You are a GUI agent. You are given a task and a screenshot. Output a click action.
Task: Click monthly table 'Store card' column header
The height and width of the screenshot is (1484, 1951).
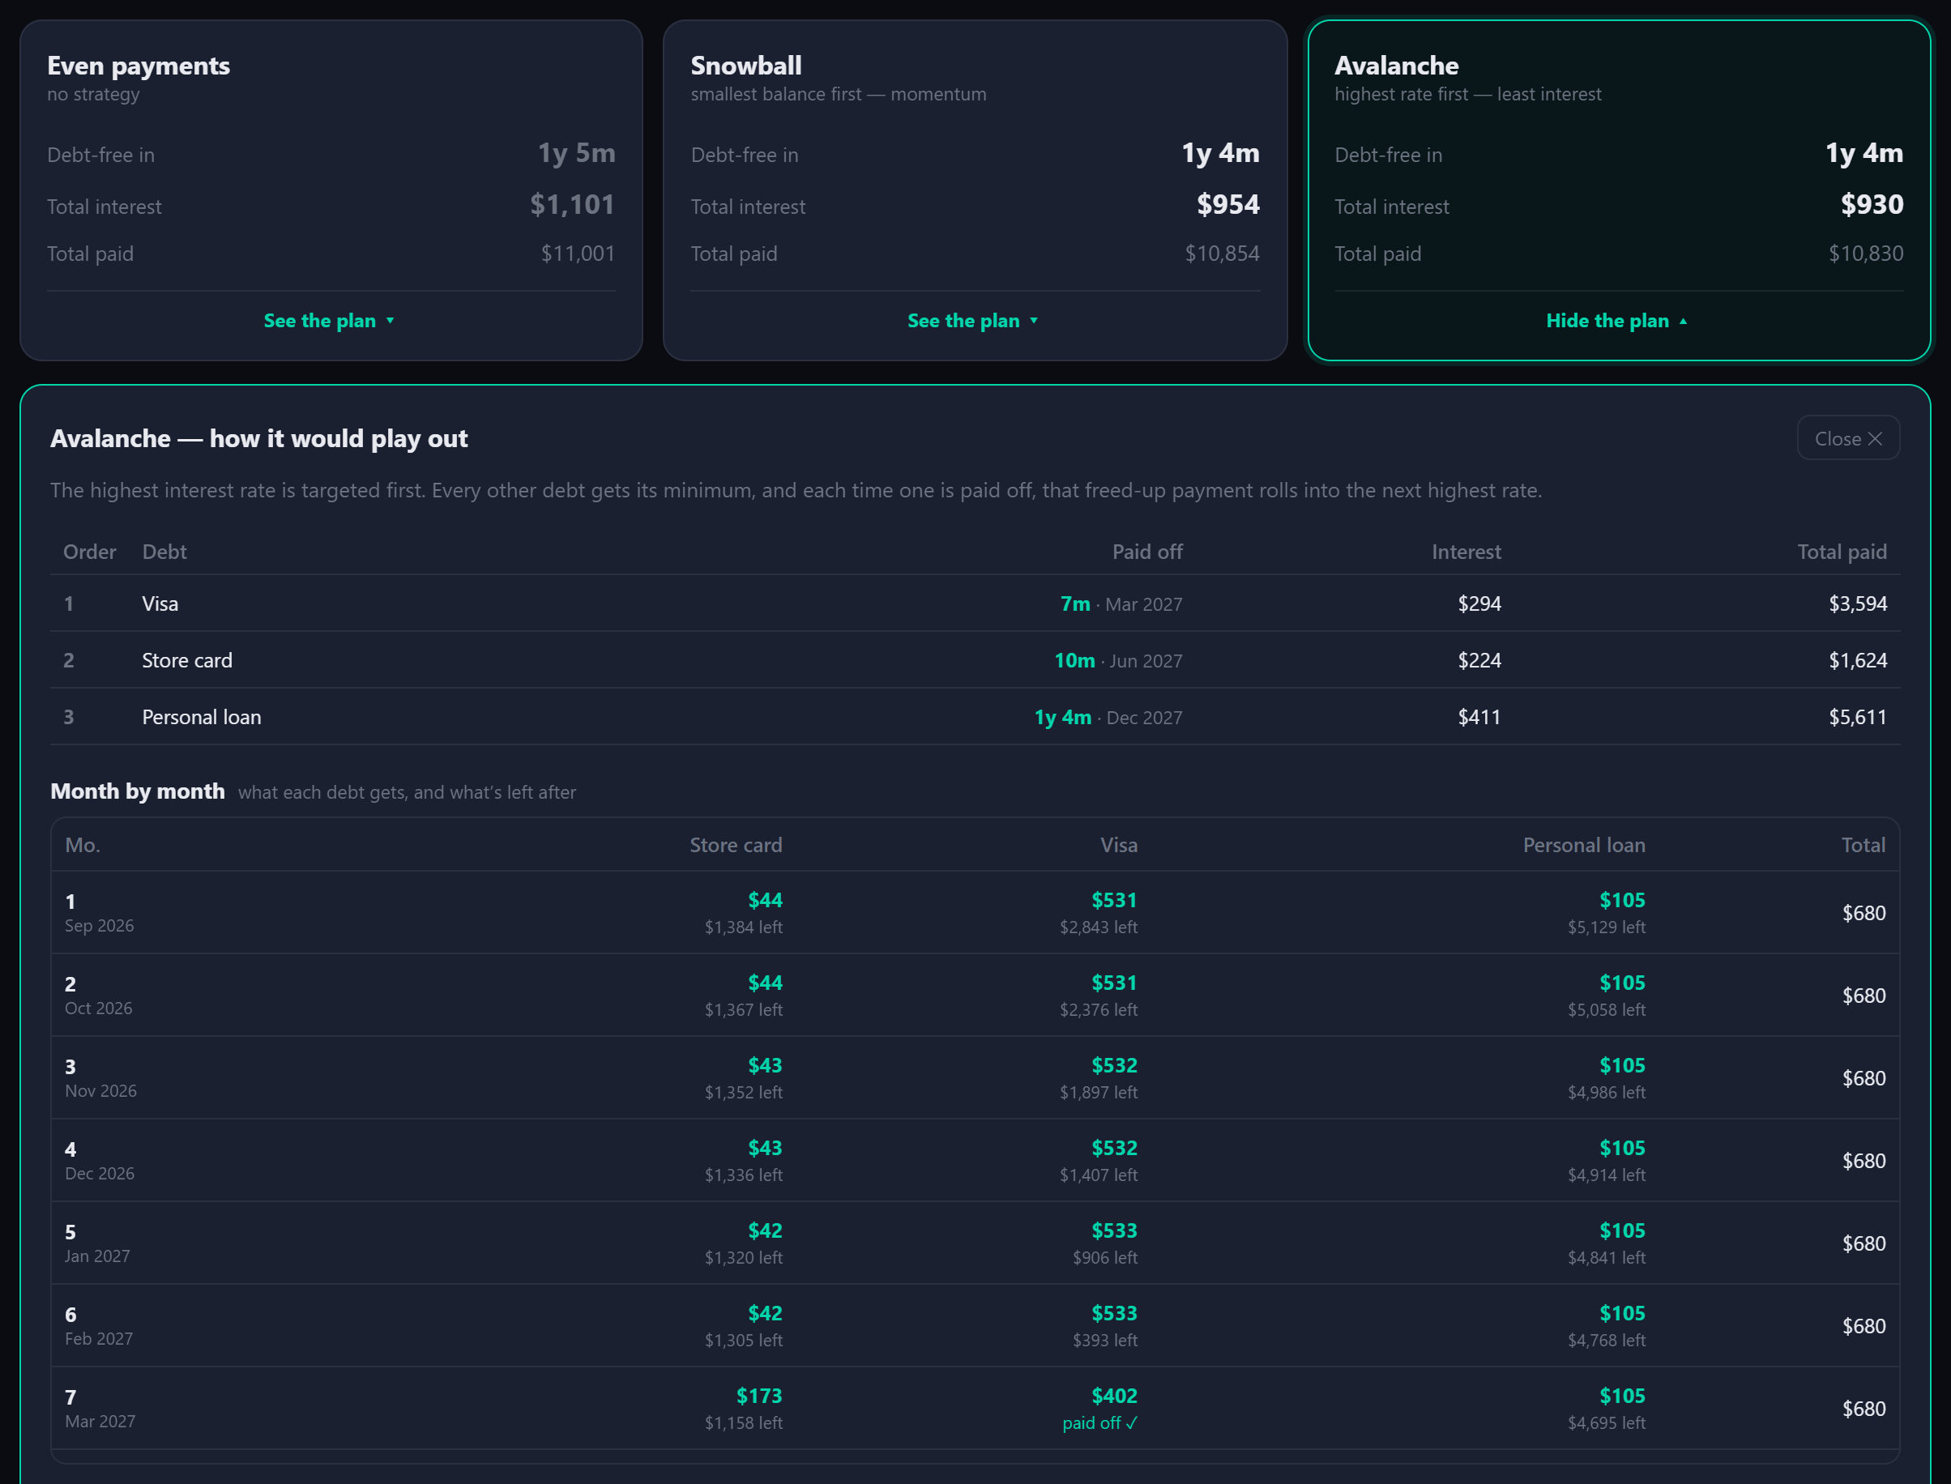coord(735,846)
